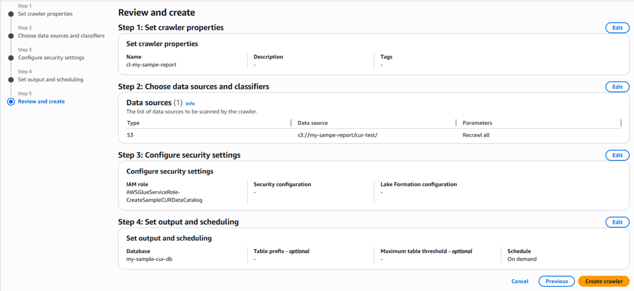The height and width of the screenshot is (291, 634).
Task: Open the Info link next to Data sources
Action: [x=190, y=104]
